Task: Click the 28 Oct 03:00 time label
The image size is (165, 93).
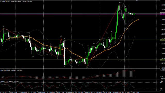Action: click(51, 92)
